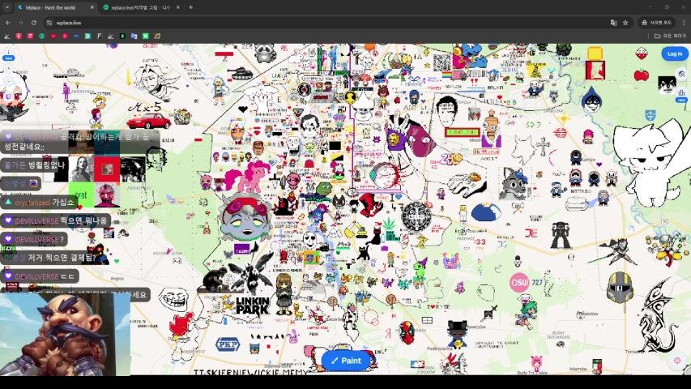Open the tab search dropdown arrow
Image resolution: width=691 pixels, height=389 pixels.
pyautogui.click(x=6, y=7)
